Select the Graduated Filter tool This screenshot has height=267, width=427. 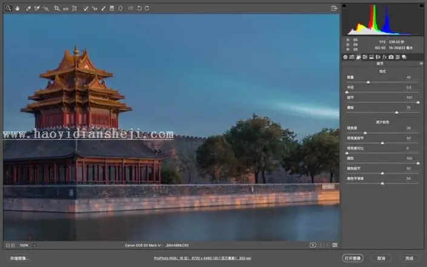coord(112,8)
